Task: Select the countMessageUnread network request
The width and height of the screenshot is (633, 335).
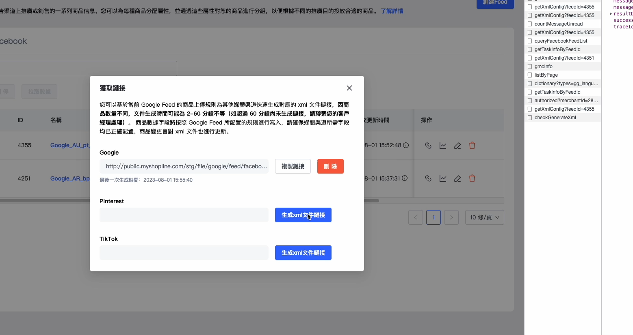Action: (x=558, y=24)
